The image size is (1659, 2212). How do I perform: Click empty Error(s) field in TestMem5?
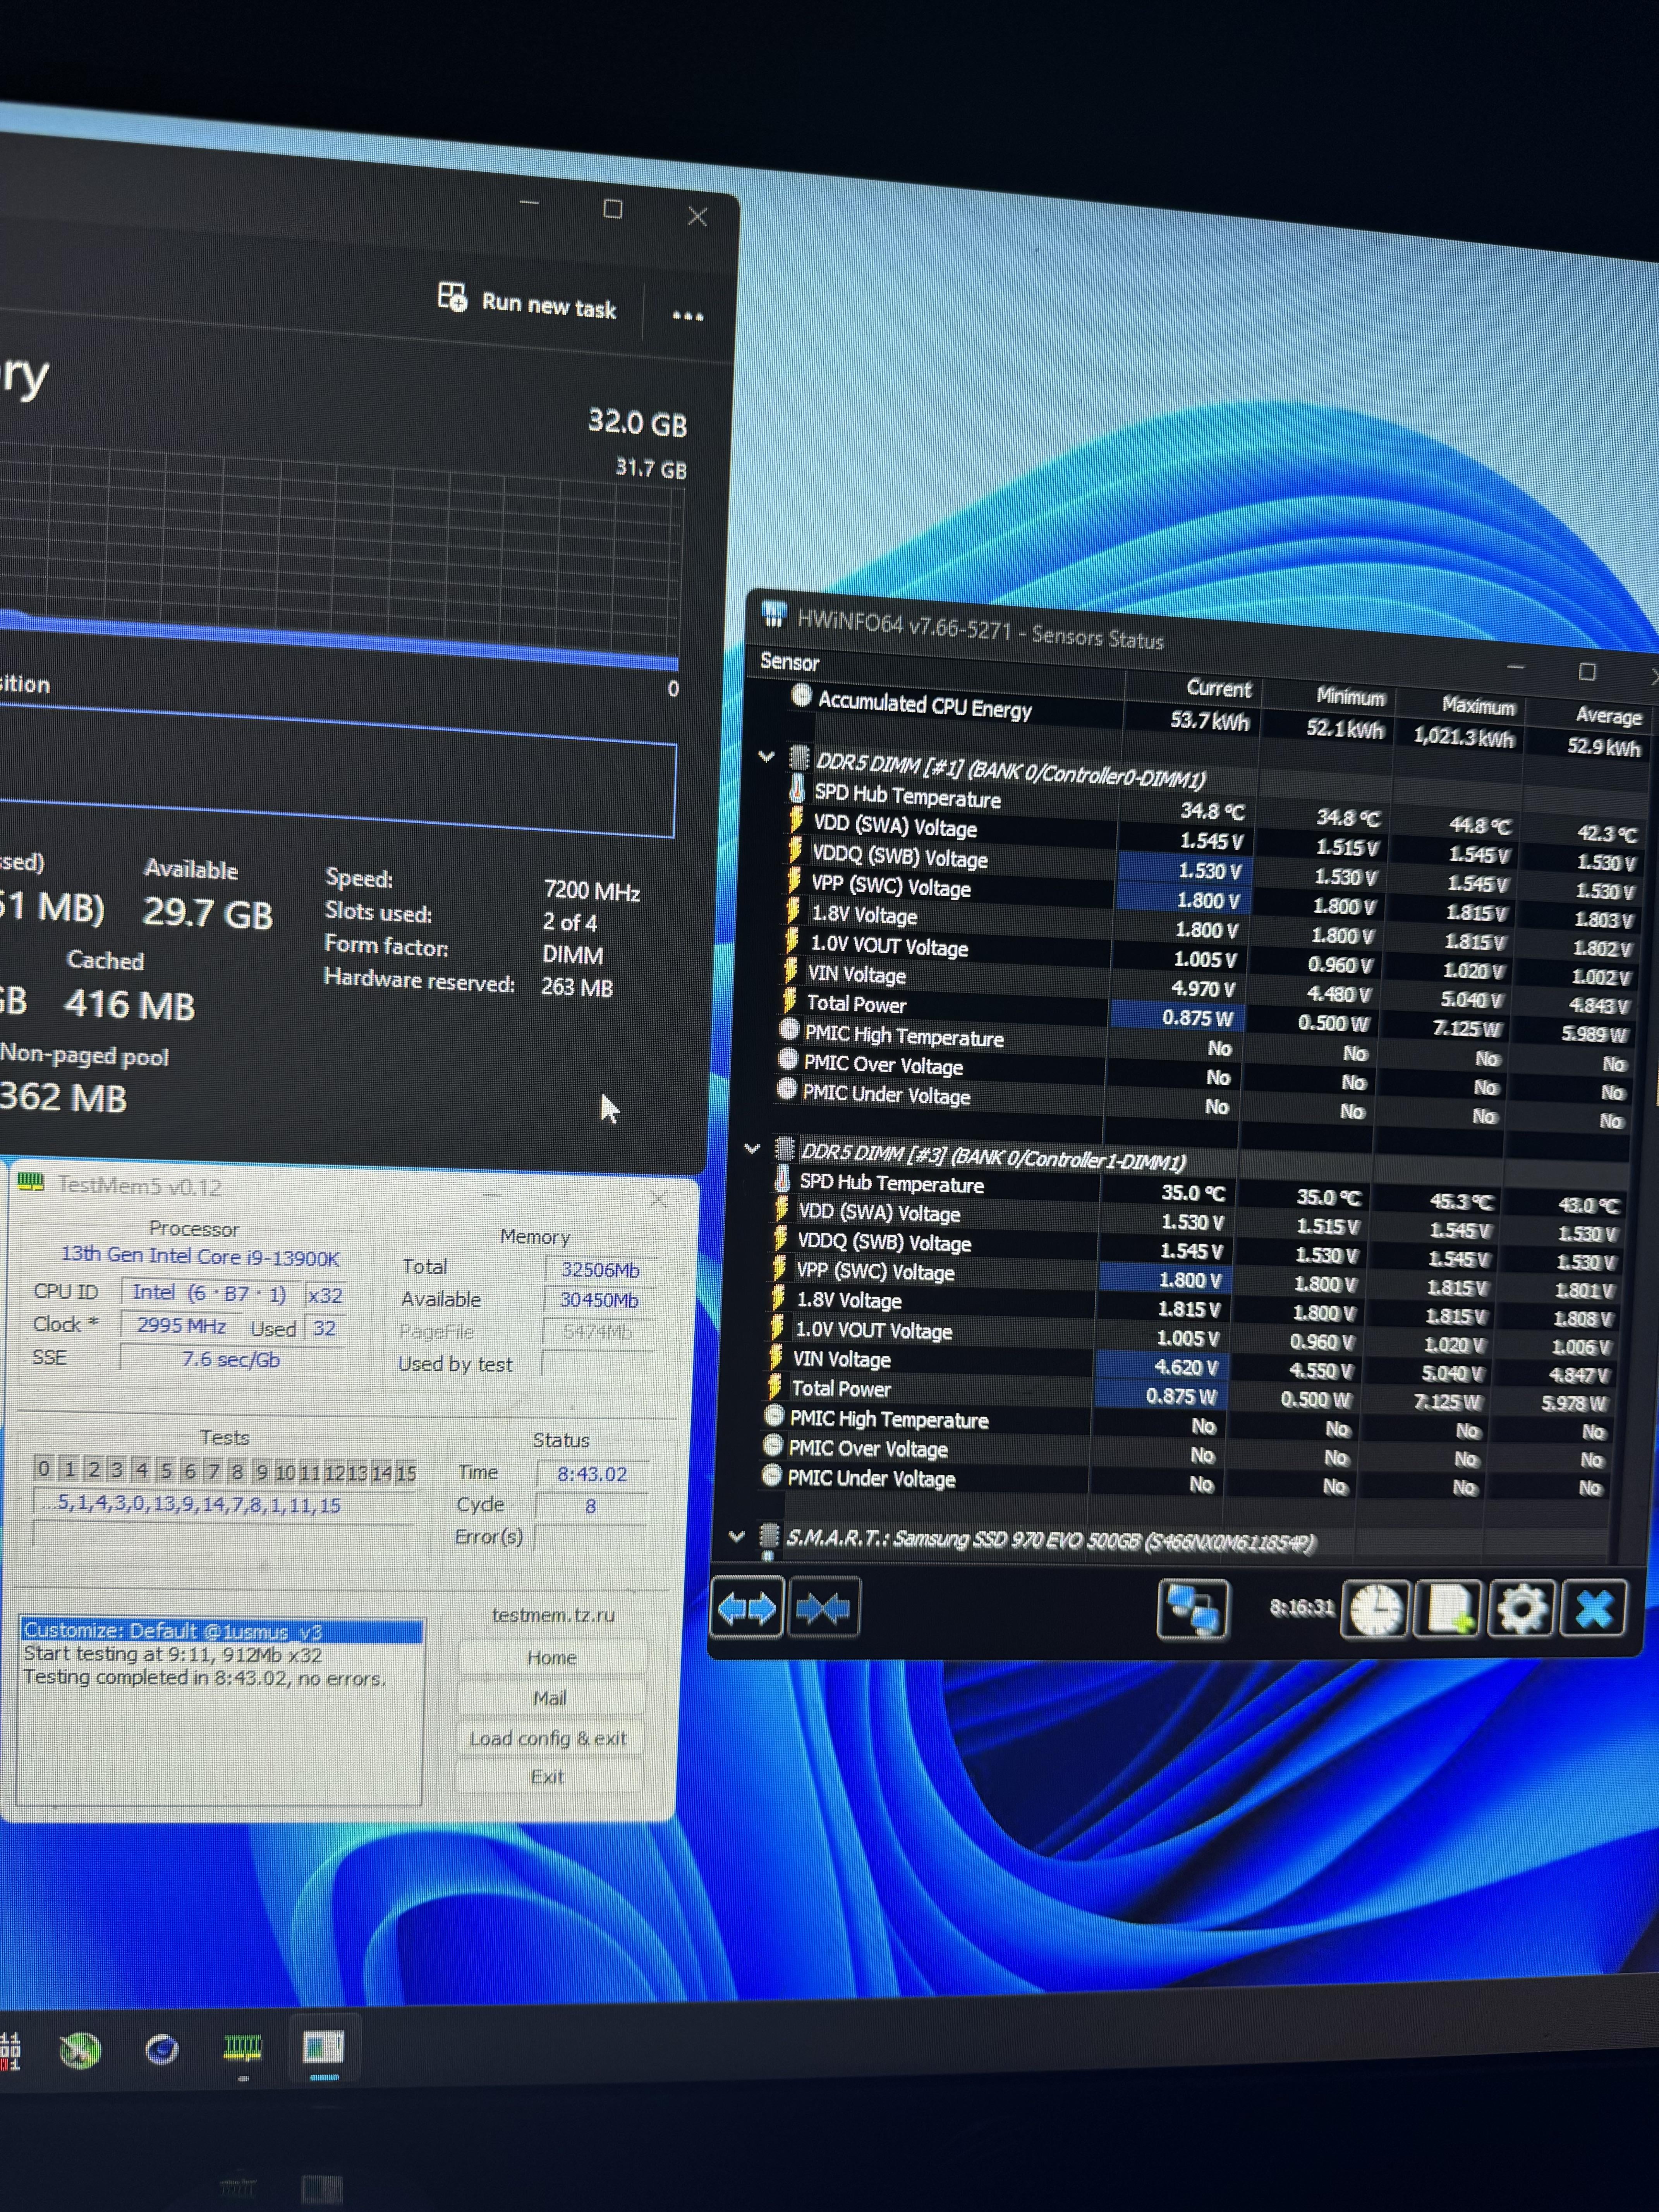(x=590, y=1537)
